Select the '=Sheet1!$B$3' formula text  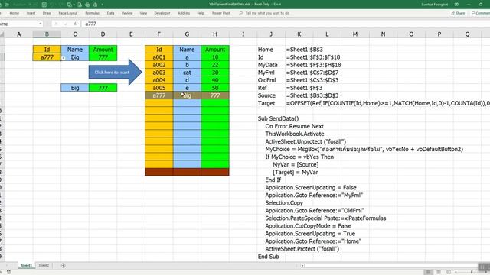tap(305, 50)
